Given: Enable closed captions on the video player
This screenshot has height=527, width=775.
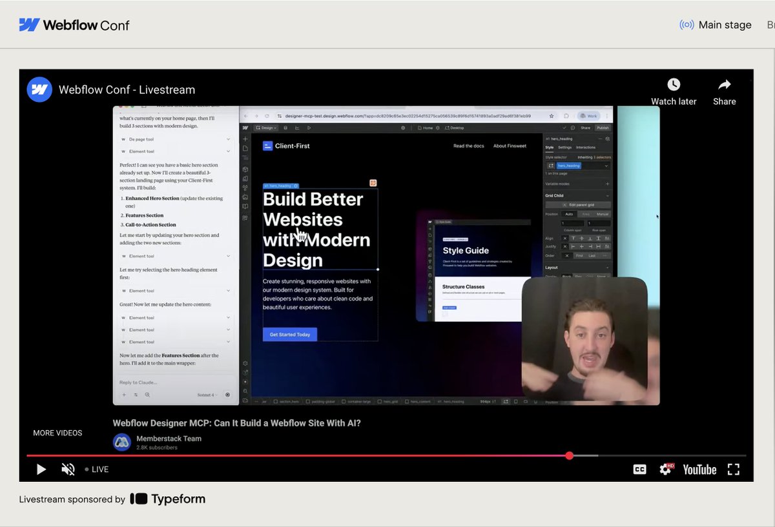Looking at the screenshot, I should (x=639, y=470).
